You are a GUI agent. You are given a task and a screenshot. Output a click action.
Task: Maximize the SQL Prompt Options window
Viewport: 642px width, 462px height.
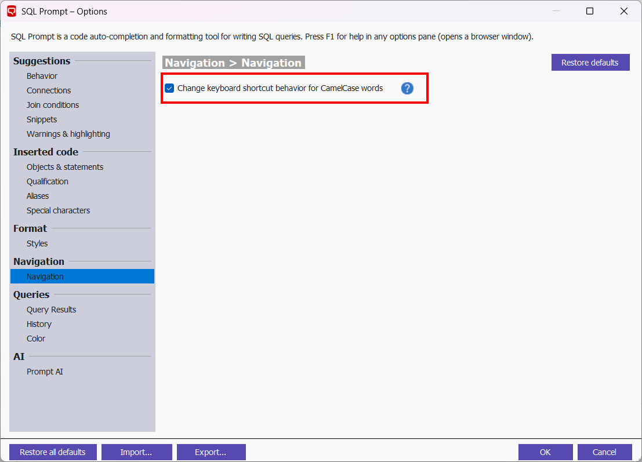(x=590, y=11)
